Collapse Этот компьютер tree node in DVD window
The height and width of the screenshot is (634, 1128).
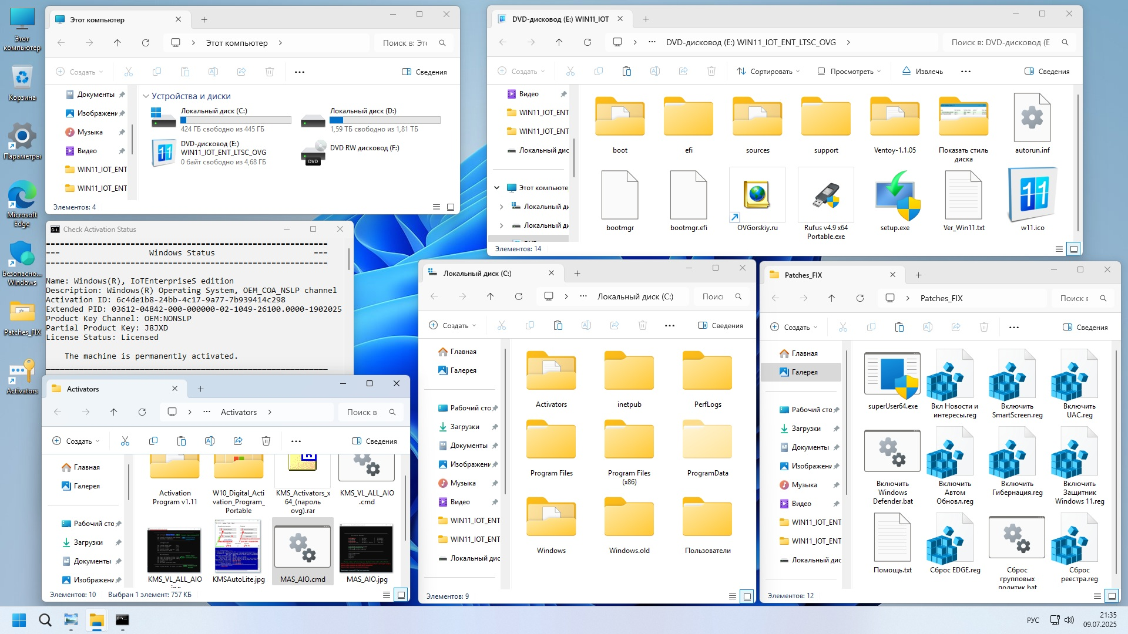point(497,188)
